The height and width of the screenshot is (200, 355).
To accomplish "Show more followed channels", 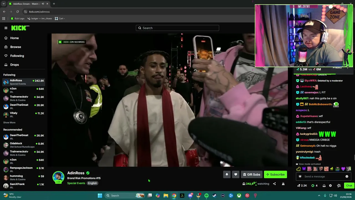I will tap(9, 122).
